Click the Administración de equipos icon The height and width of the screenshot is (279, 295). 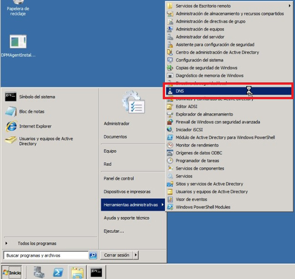(x=170, y=29)
